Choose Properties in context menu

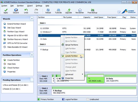[73, 78]
